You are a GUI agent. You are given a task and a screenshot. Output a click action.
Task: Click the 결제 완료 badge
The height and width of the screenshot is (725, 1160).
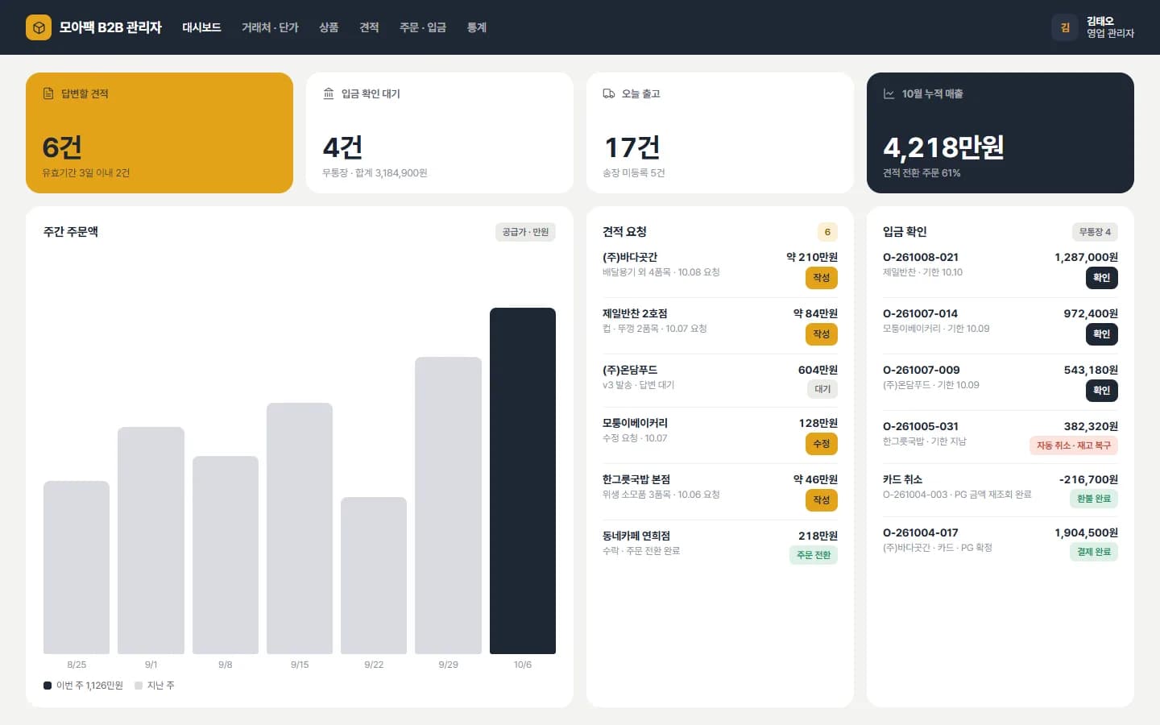(x=1094, y=552)
